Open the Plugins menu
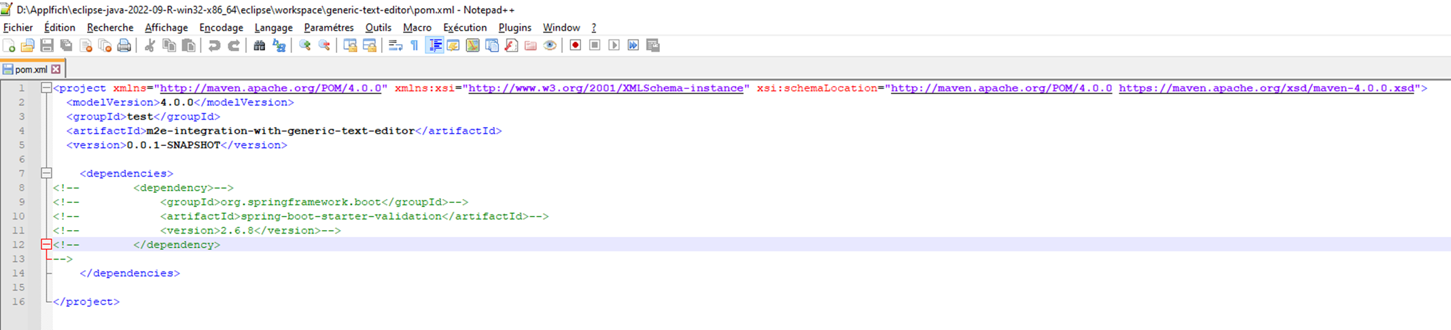This screenshot has width=1451, height=330. click(514, 28)
